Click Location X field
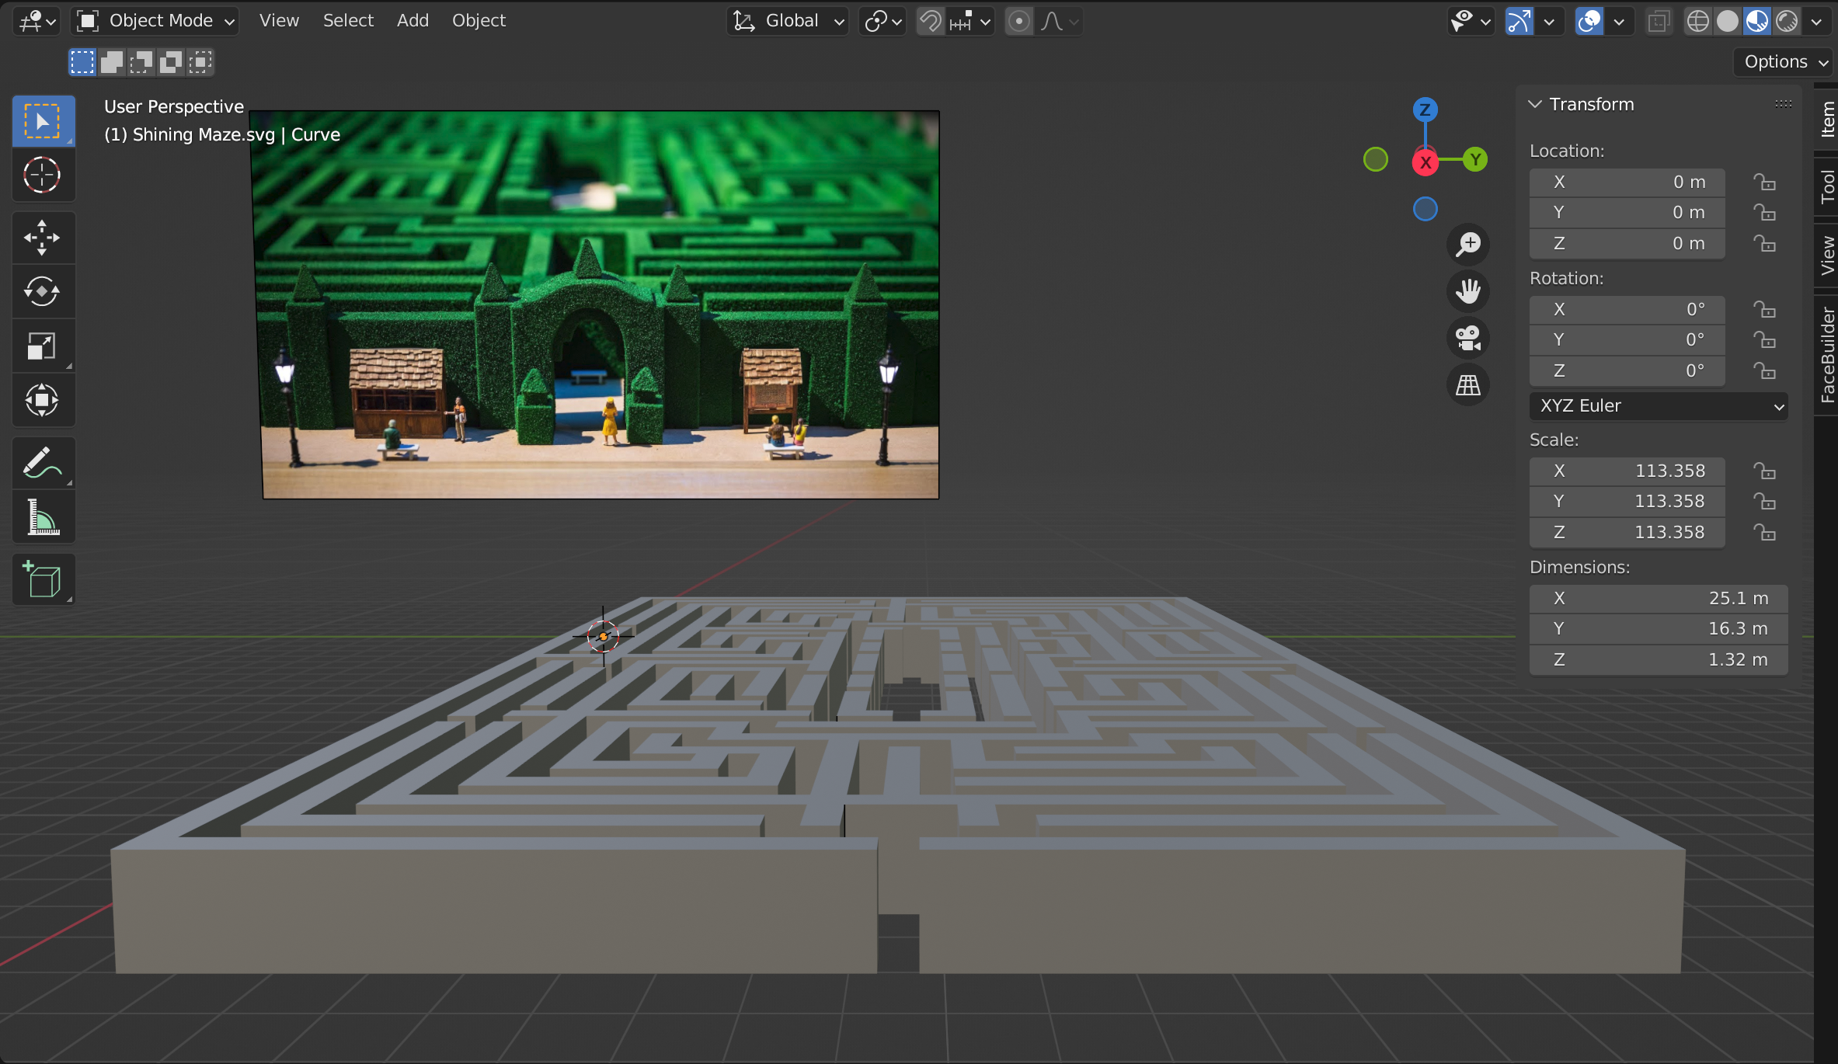Screen dimensions: 1838x1064 tap(1627, 183)
